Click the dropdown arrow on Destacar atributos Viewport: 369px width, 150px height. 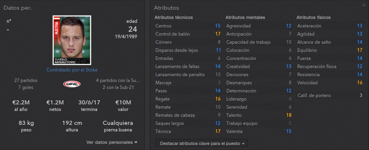click(x=243, y=144)
